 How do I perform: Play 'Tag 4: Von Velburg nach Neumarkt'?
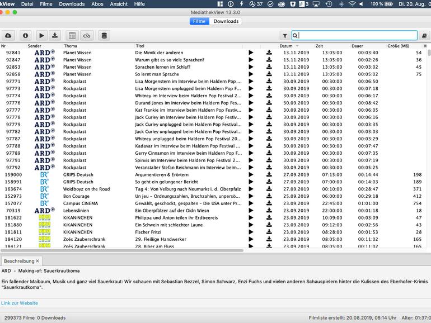click(x=251, y=189)
